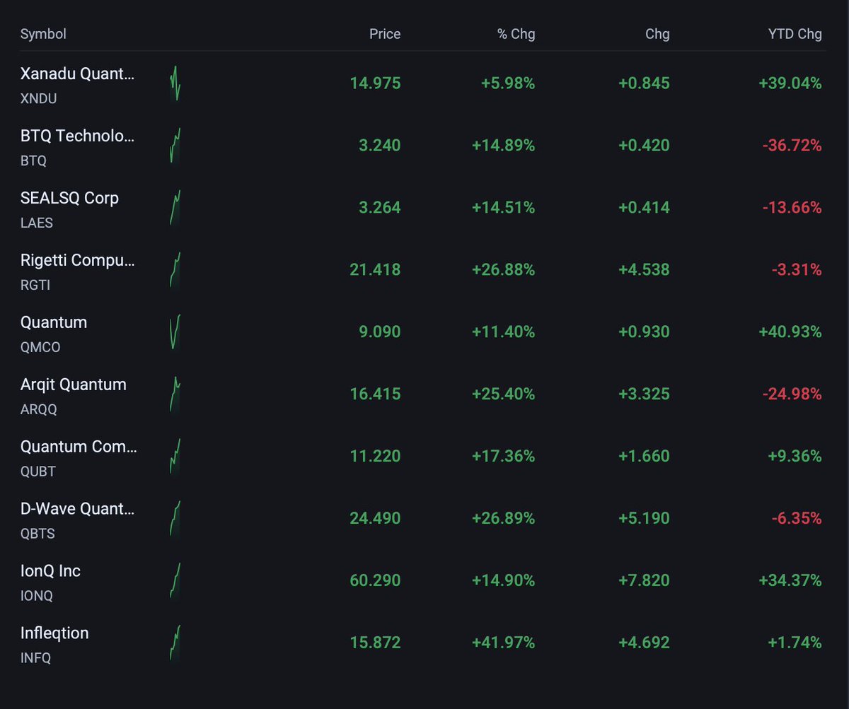The width and height of the screenshot is (849, 709).
Task: Open the QMCO sparkline chart
Action: [175, 332]
